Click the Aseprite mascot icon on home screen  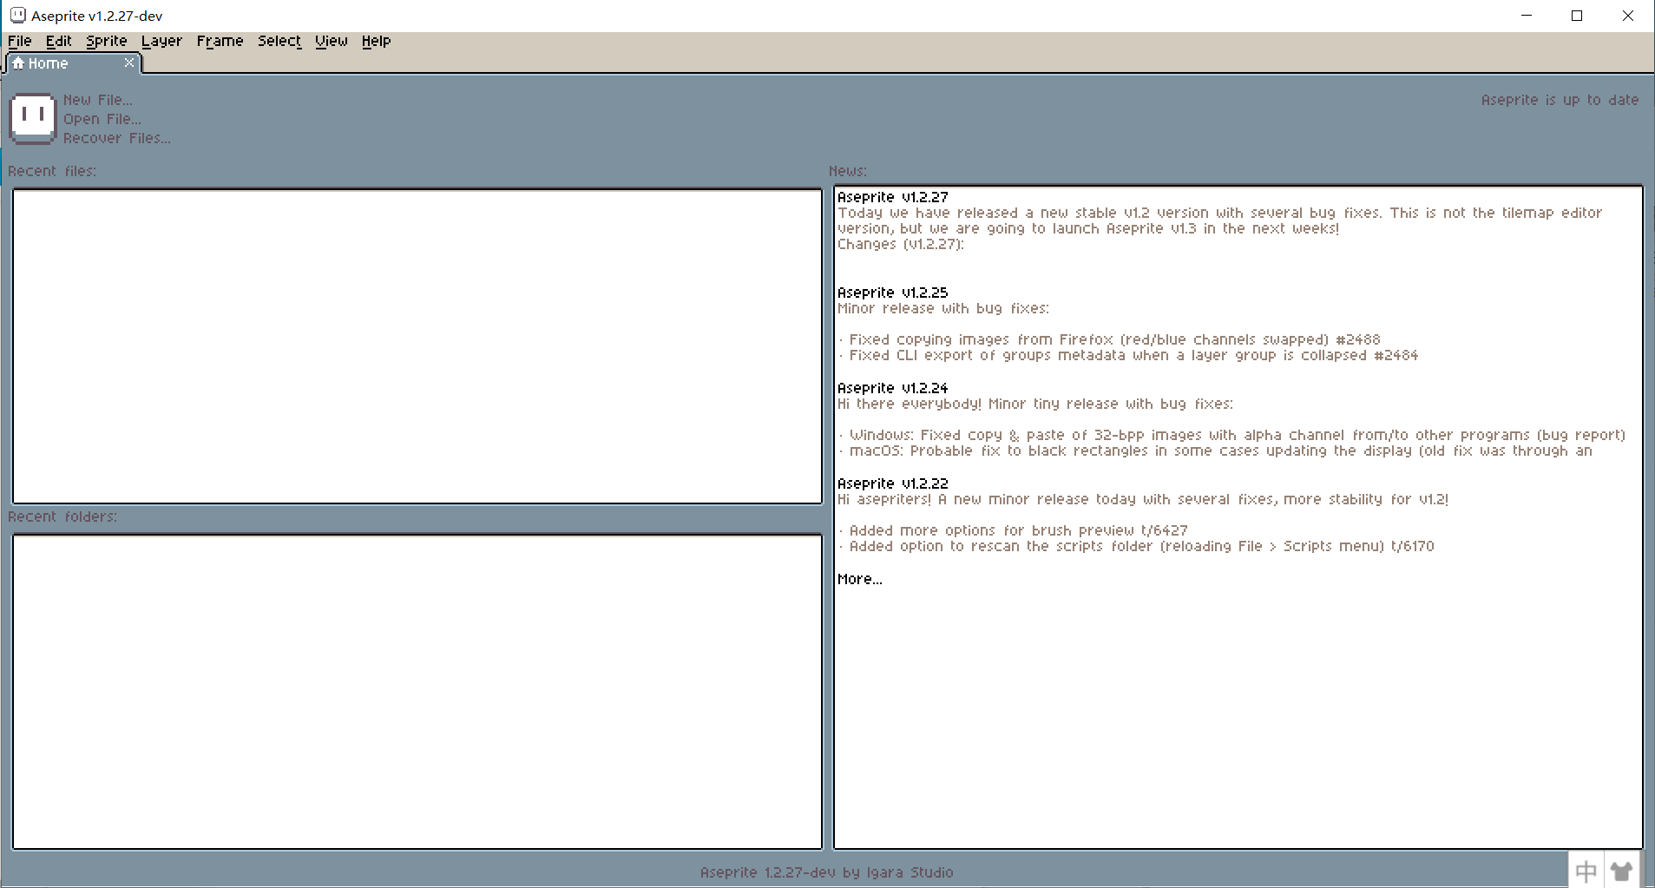32,118
